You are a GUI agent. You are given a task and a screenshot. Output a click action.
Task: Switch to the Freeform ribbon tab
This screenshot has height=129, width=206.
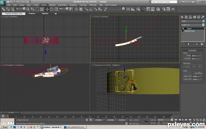click(32, 13)
